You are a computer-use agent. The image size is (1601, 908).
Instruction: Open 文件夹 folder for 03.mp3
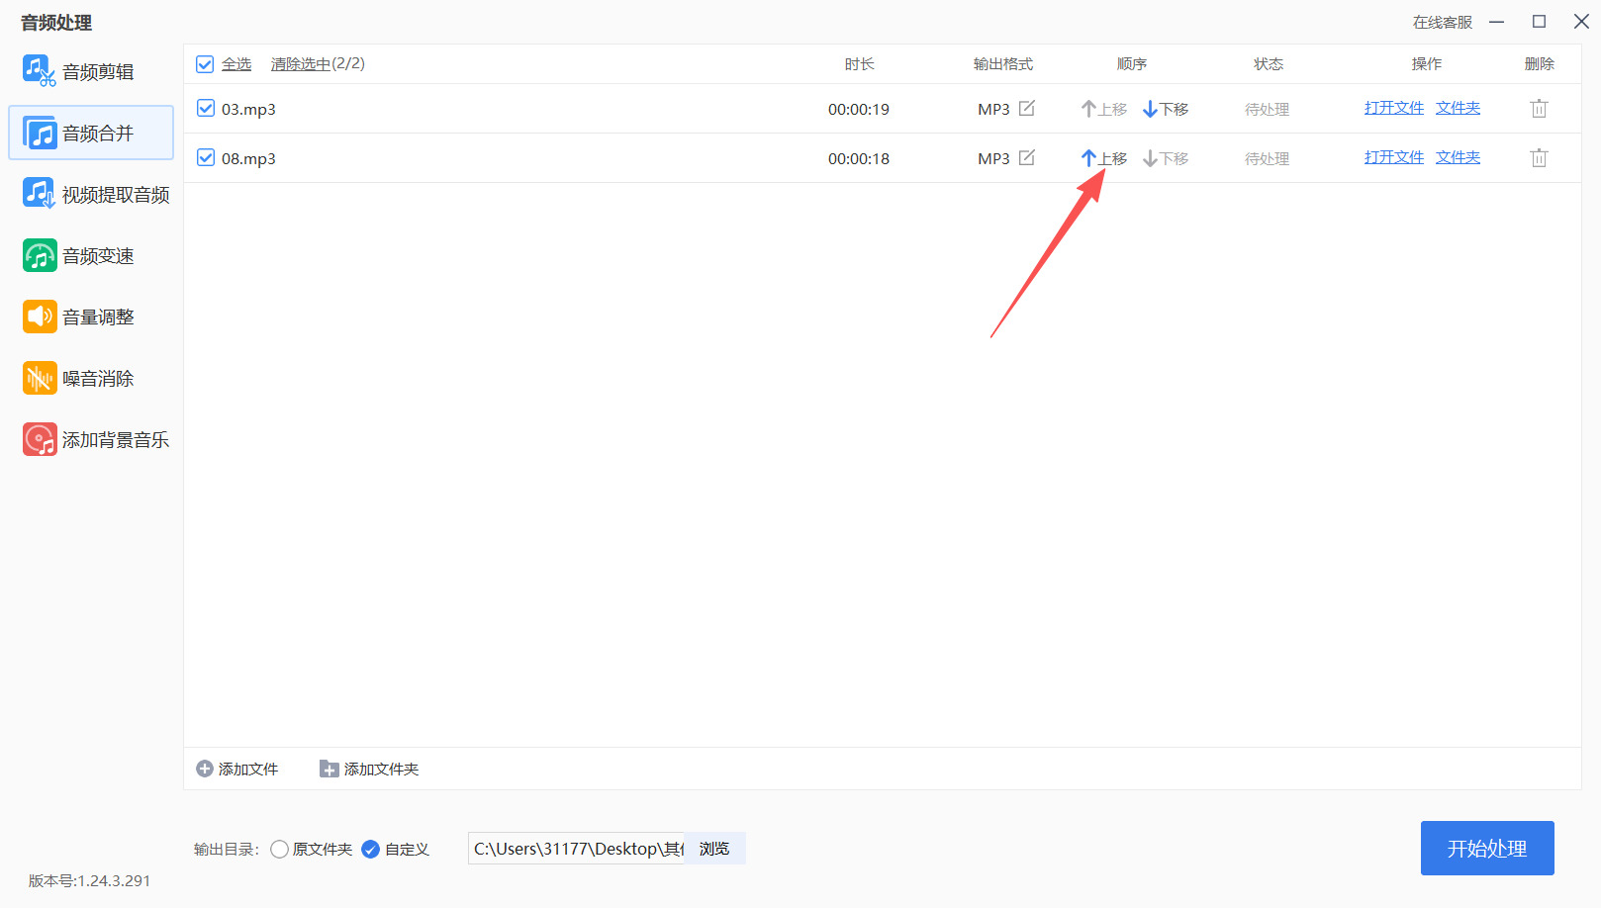[1459, 108]
